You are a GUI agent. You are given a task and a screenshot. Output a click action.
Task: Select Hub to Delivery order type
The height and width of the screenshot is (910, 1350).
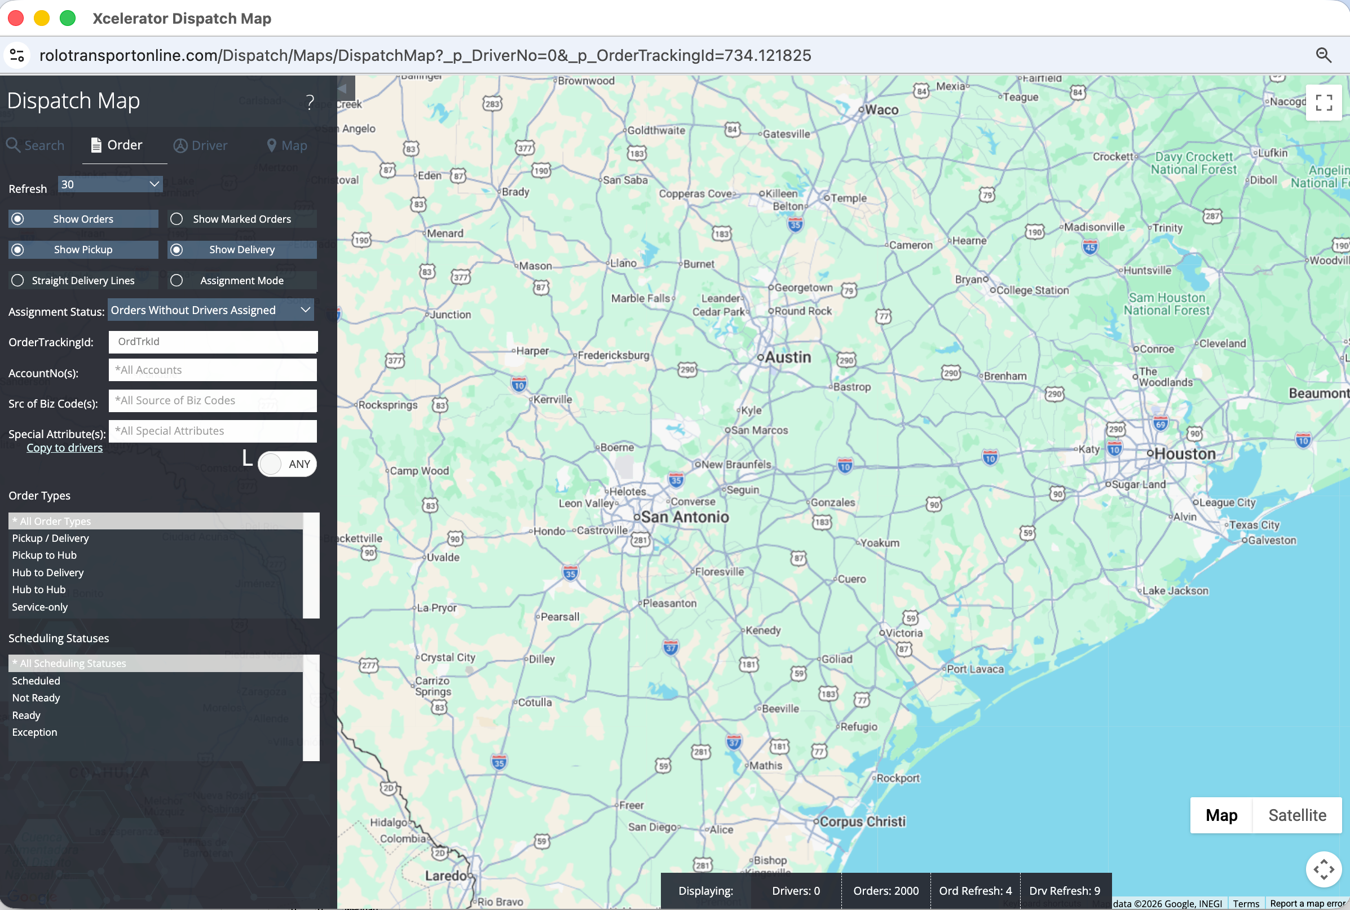[156, 572]
